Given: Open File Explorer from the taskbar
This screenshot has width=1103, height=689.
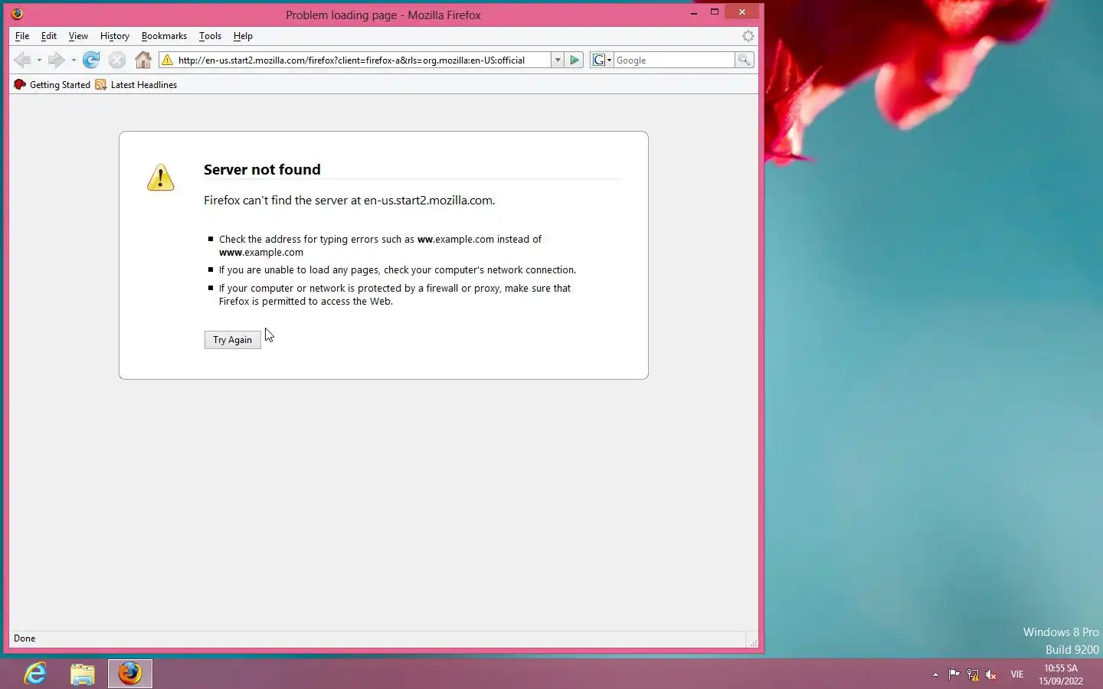Looking at the screenshot, I should pos(83,674).
